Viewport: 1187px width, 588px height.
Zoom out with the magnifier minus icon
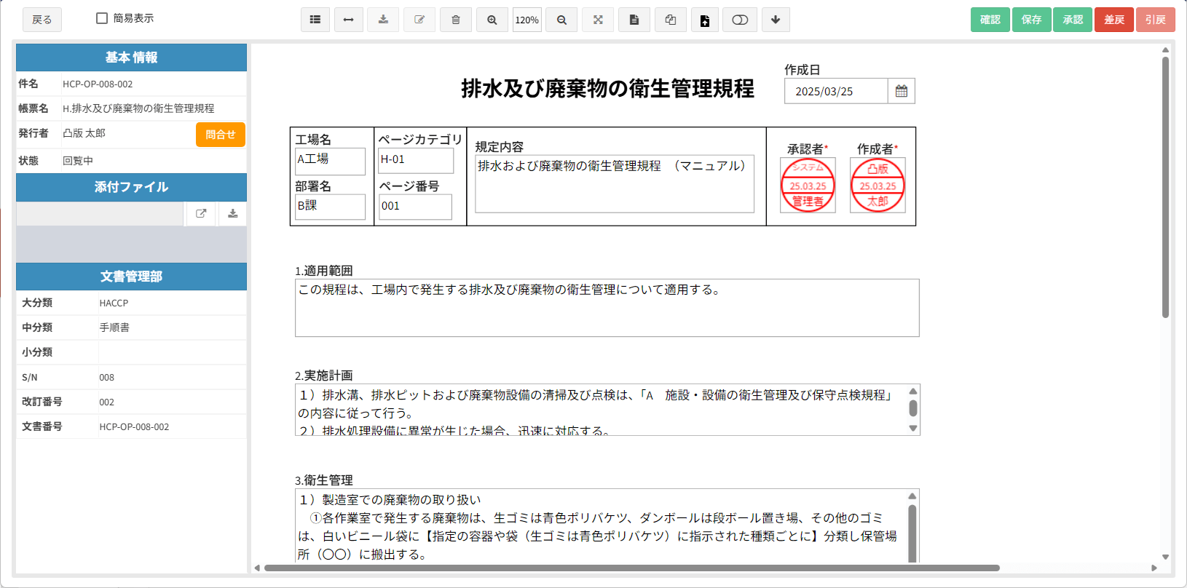(562, 20)
